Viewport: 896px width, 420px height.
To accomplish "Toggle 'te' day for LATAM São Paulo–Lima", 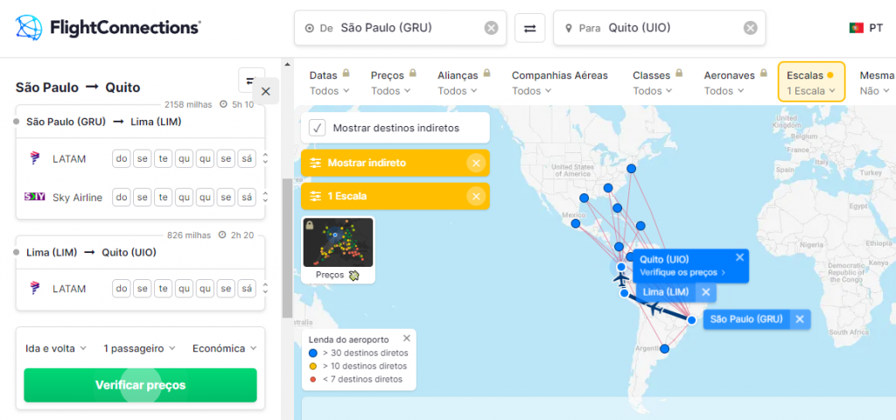I will 164,159.
